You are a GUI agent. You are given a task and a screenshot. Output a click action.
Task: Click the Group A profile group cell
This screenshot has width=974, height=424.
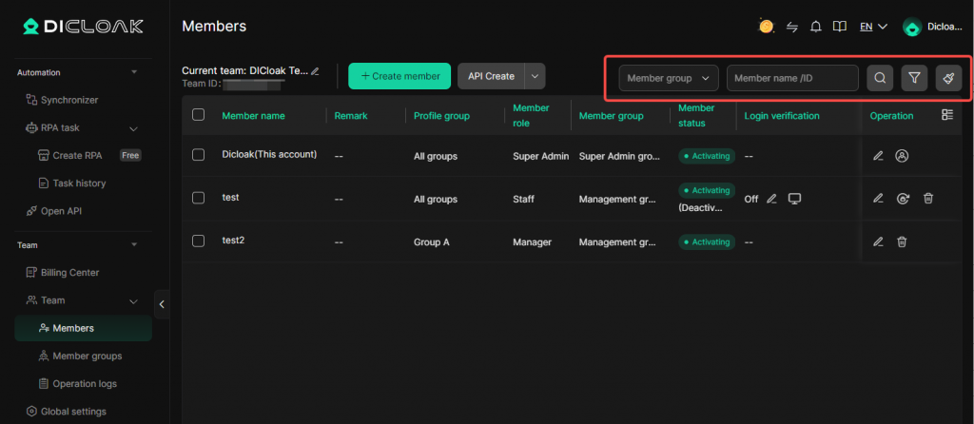point(431,242)
